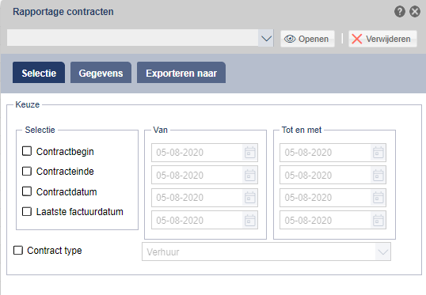The image size is (426, 295).
Task: Expand the saved report dropdown at top
Action: pos(266,38)
